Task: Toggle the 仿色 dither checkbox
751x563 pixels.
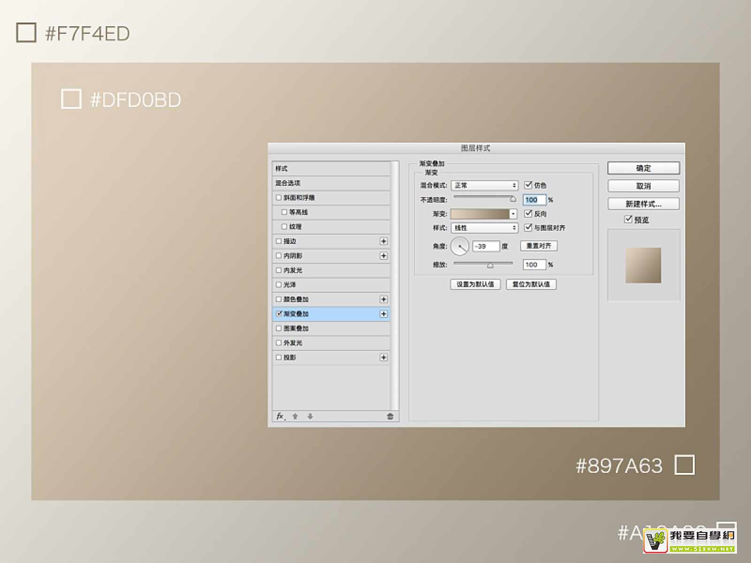Action: pyautogui.click(x=528, y=185)
